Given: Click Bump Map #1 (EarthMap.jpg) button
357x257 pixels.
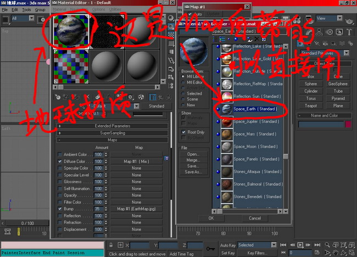Looking at the screenshot, I should coord(136,209).
